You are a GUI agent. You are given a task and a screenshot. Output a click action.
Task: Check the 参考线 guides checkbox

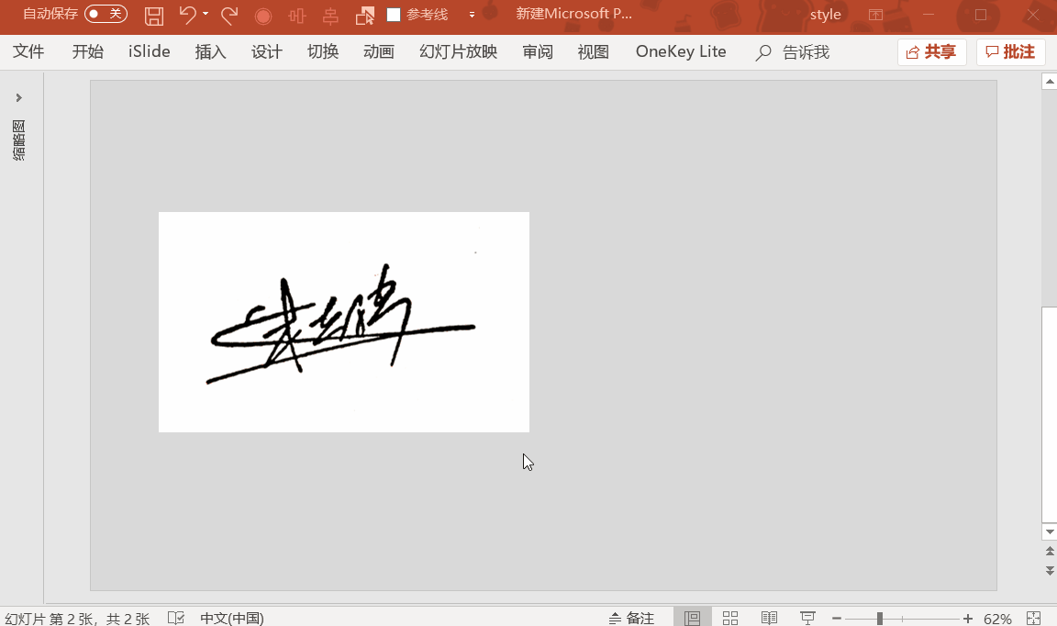(395, 15)
